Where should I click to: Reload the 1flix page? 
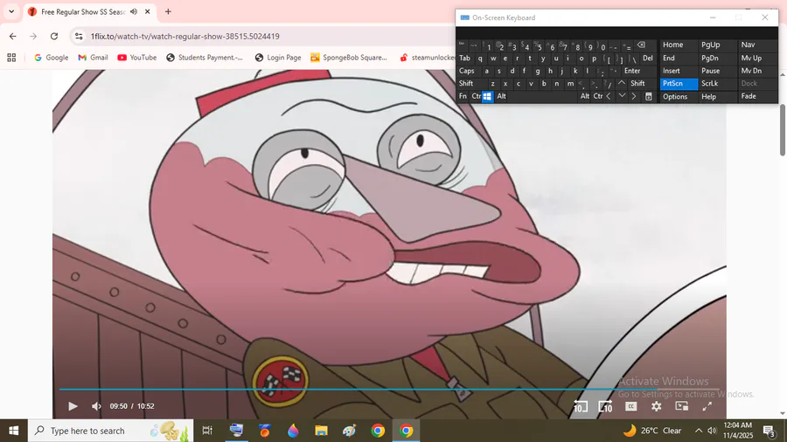(x=54, y=36)
